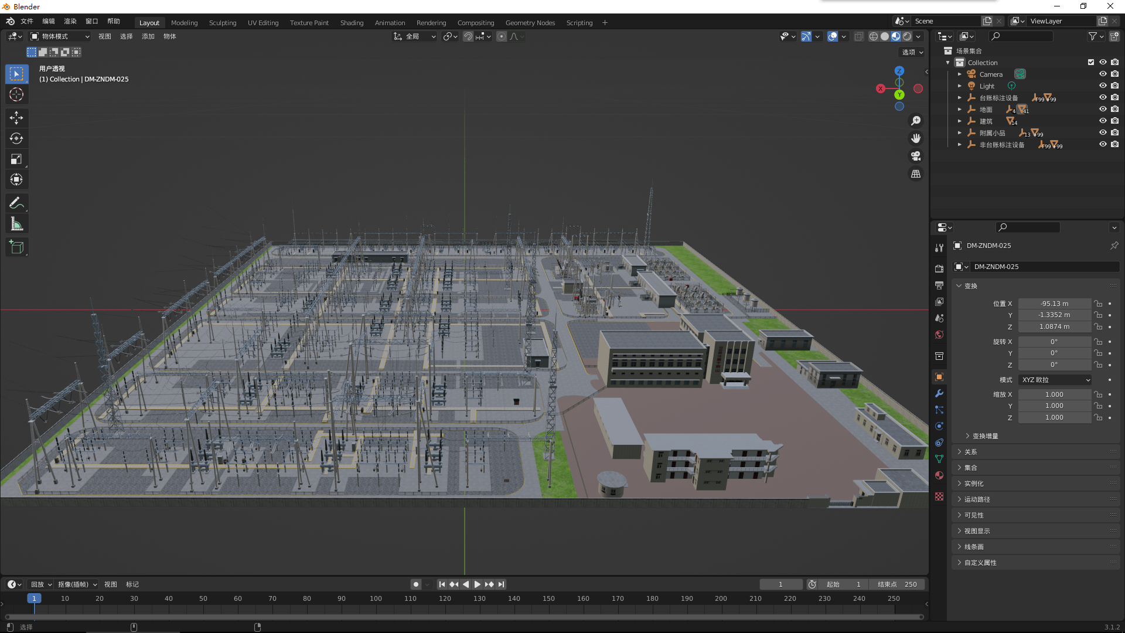Select the Rotate tool
Viewport: 1125px width, 633px height.
tap(16, 138)
